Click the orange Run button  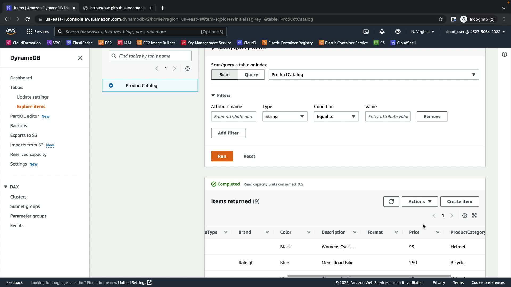pos(222,156)
